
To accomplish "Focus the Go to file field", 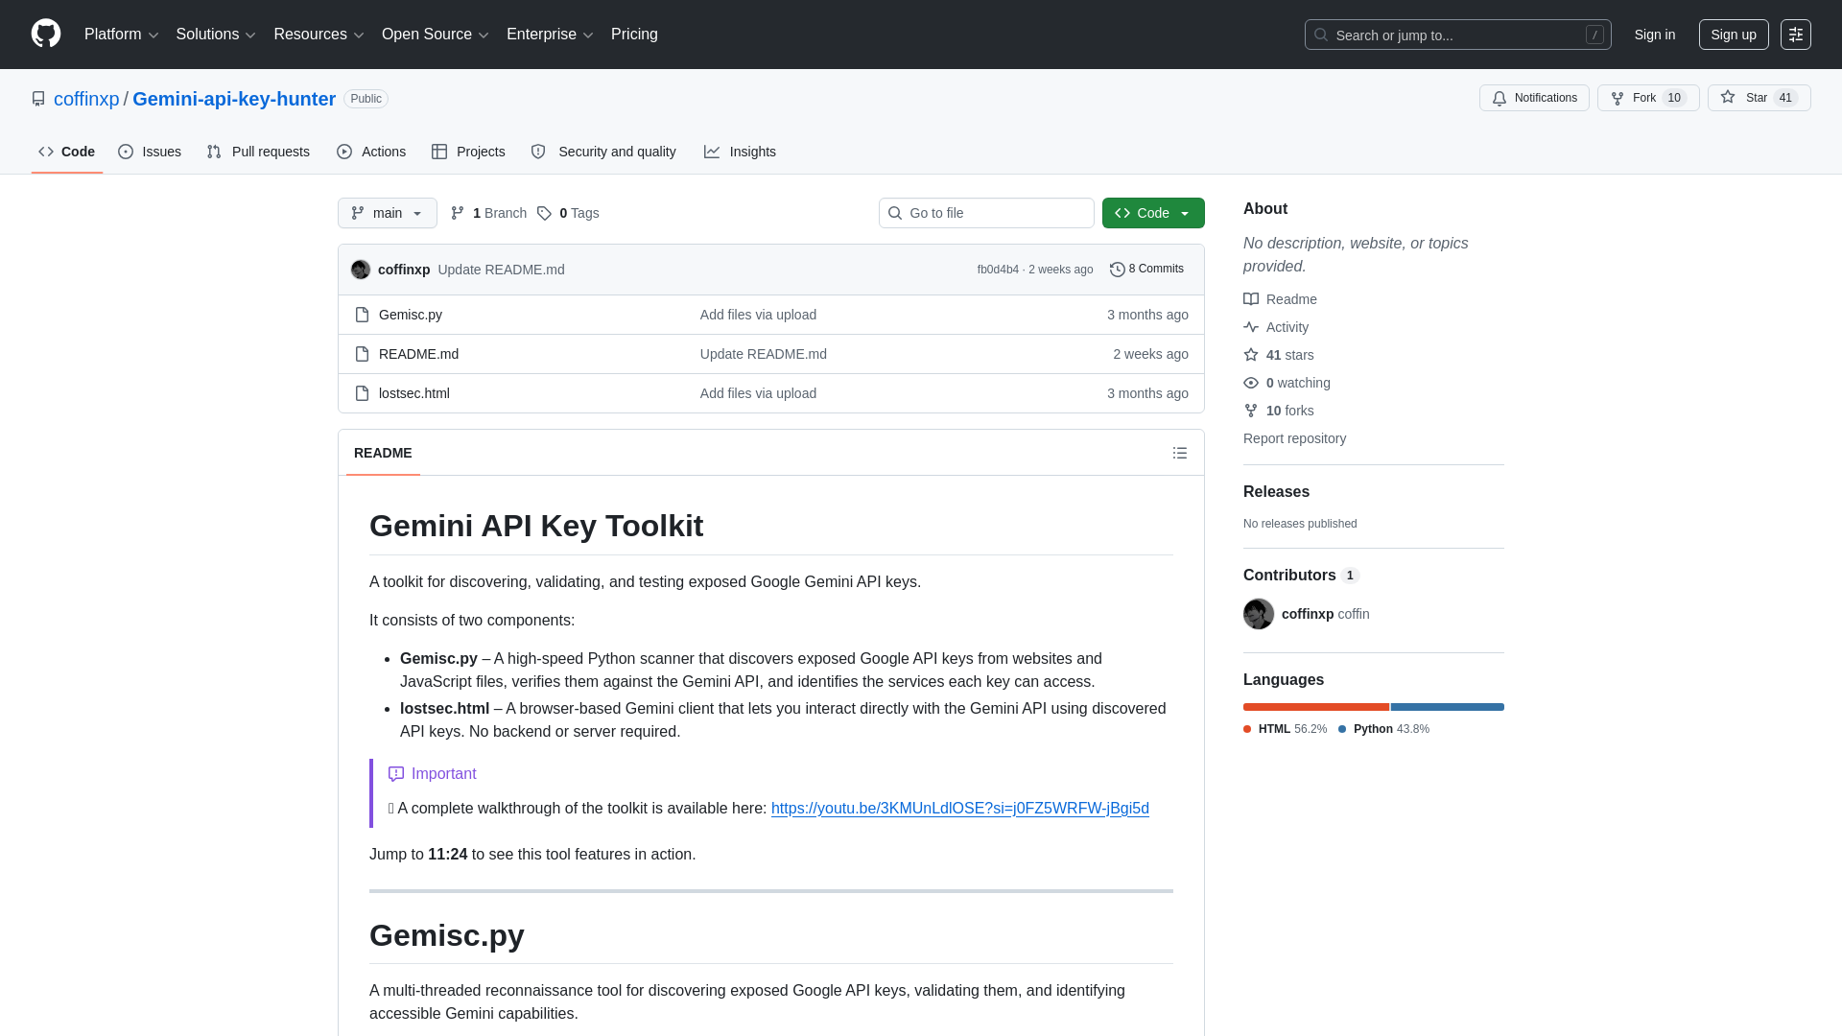I will point(986,213).
